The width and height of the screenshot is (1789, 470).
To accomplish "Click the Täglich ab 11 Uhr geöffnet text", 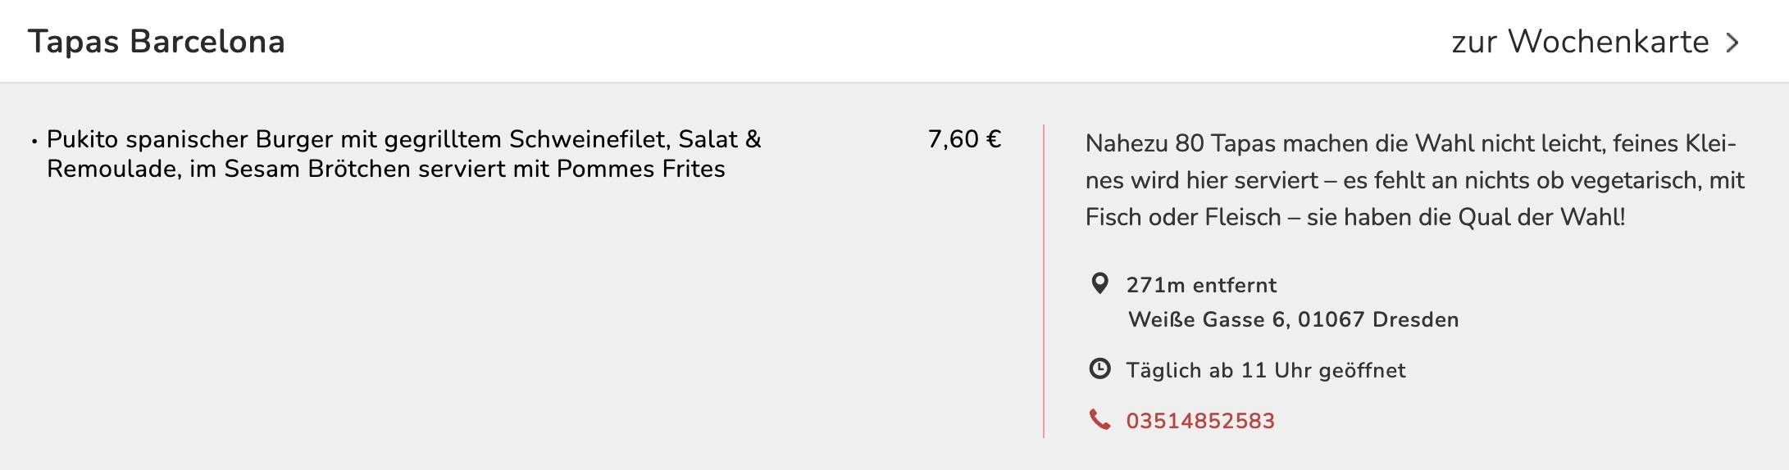I will coord(1265,370).
